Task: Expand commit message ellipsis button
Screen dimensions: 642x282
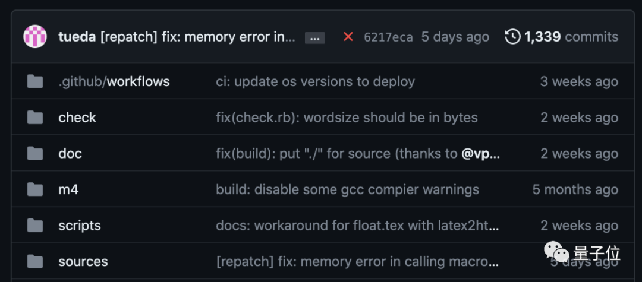Action: 315,38
